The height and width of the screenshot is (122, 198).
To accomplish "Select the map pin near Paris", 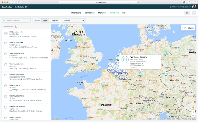I will pyautogui.click(x=103, y=84).
